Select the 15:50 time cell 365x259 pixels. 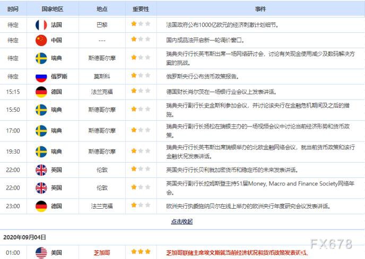[13, 110]
